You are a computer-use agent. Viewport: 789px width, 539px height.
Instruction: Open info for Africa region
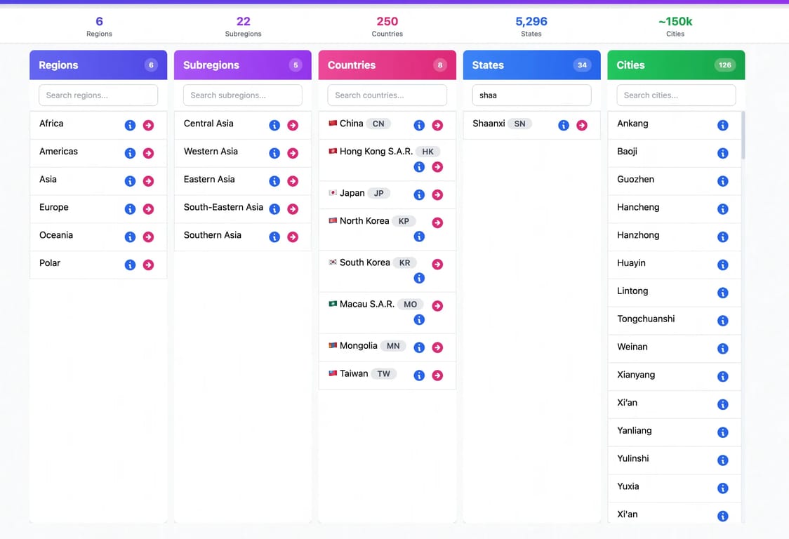pyautogui.click(x=130, y=126)
